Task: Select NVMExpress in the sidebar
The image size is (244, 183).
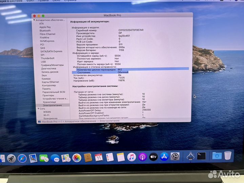Action: 47,41
